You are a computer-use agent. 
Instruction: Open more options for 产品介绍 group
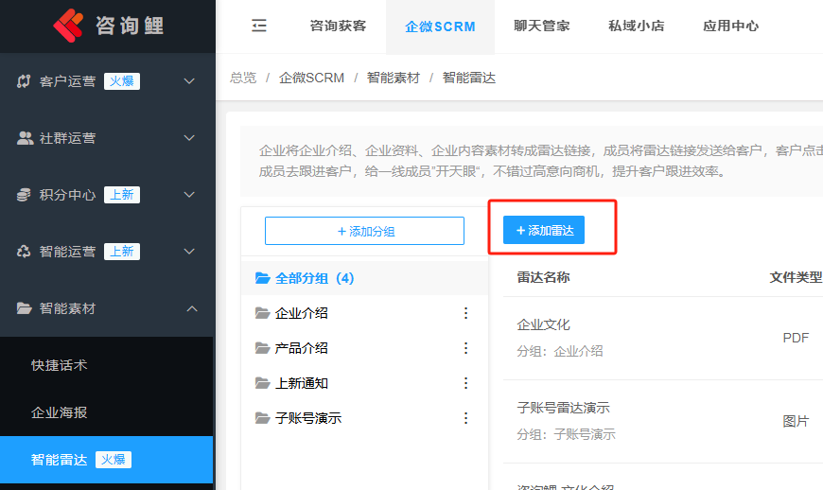tap(465, 348)
